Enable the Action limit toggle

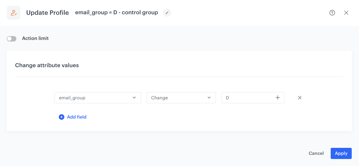pos(11,38)
